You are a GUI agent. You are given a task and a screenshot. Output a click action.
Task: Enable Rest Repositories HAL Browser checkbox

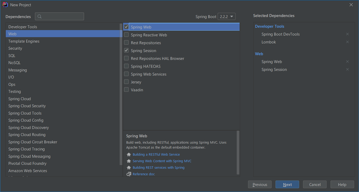(127, 58)
